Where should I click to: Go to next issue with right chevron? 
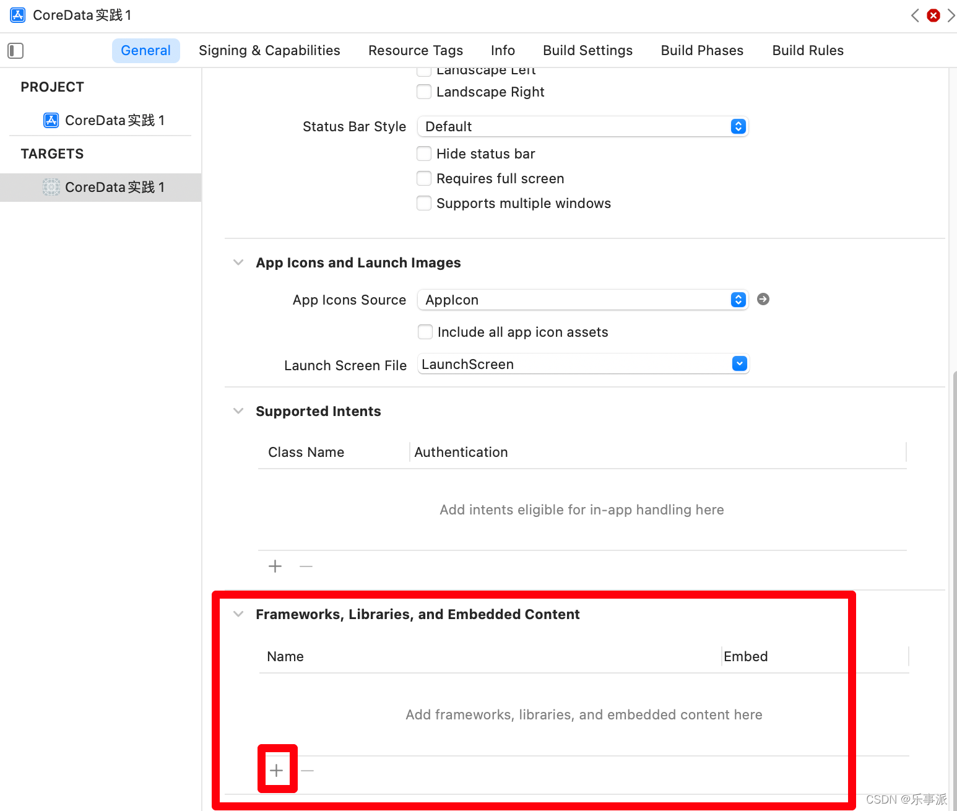pos(951,15)
